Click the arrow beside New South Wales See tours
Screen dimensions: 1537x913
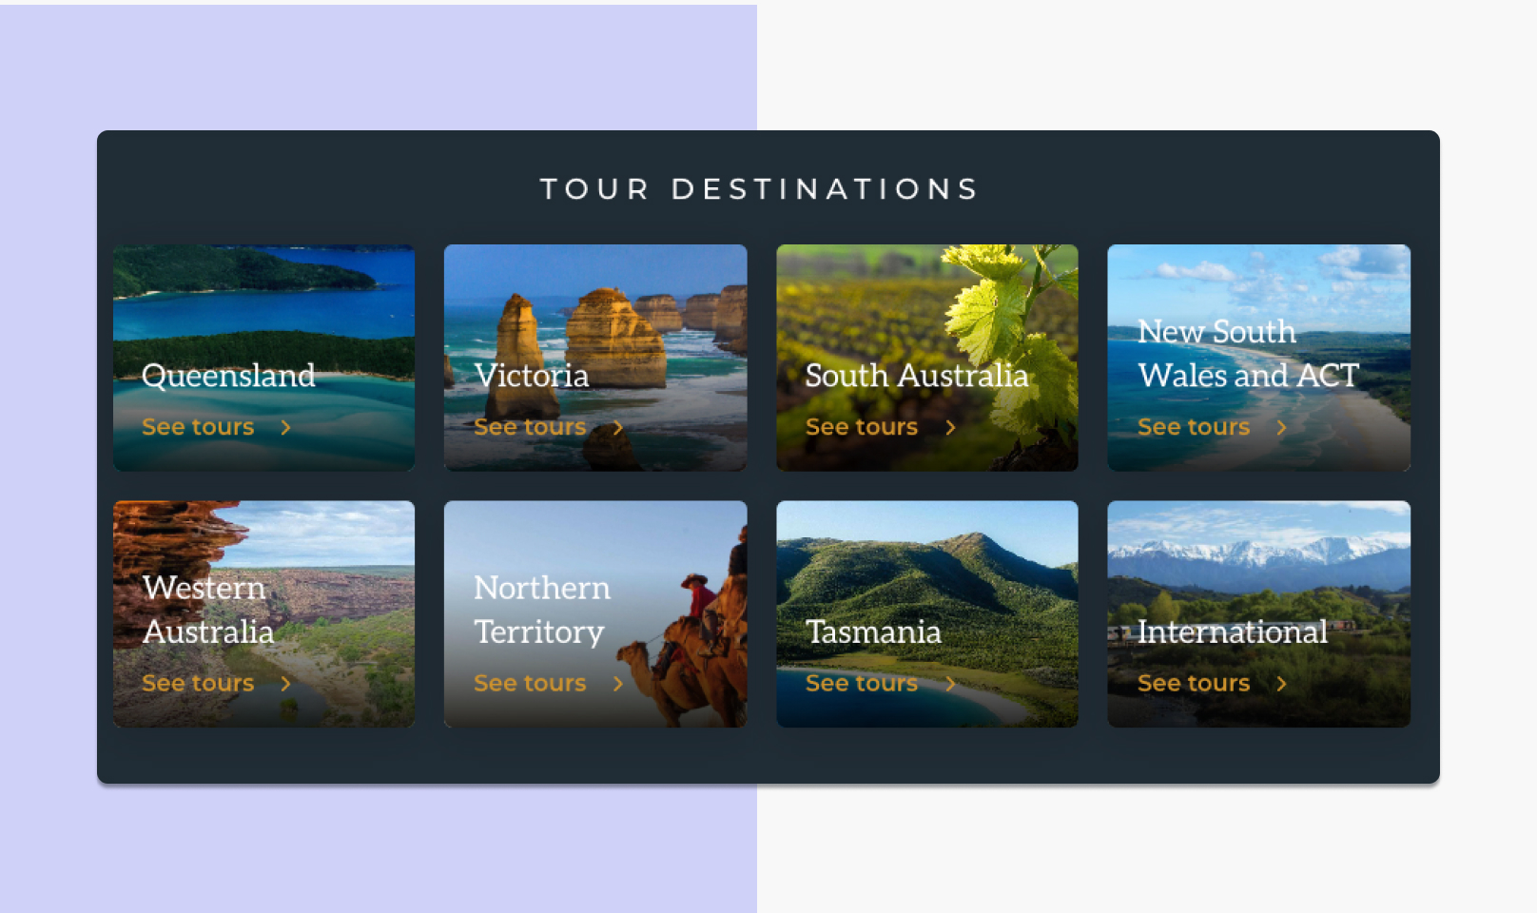click(1281, 428)
